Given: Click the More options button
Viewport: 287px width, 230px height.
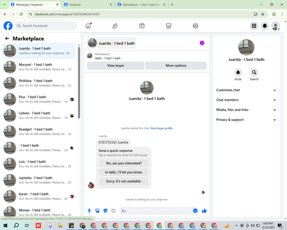Looking at the screenshot, I should 176,66.
